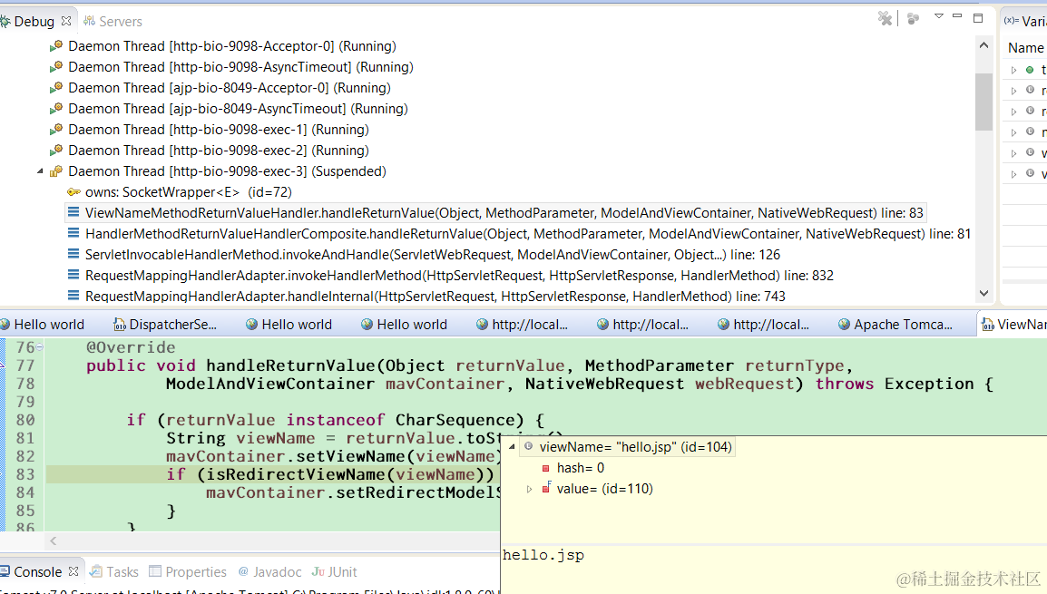Click the icon of thread http-bio-9098-exec-3

(56, 170)
